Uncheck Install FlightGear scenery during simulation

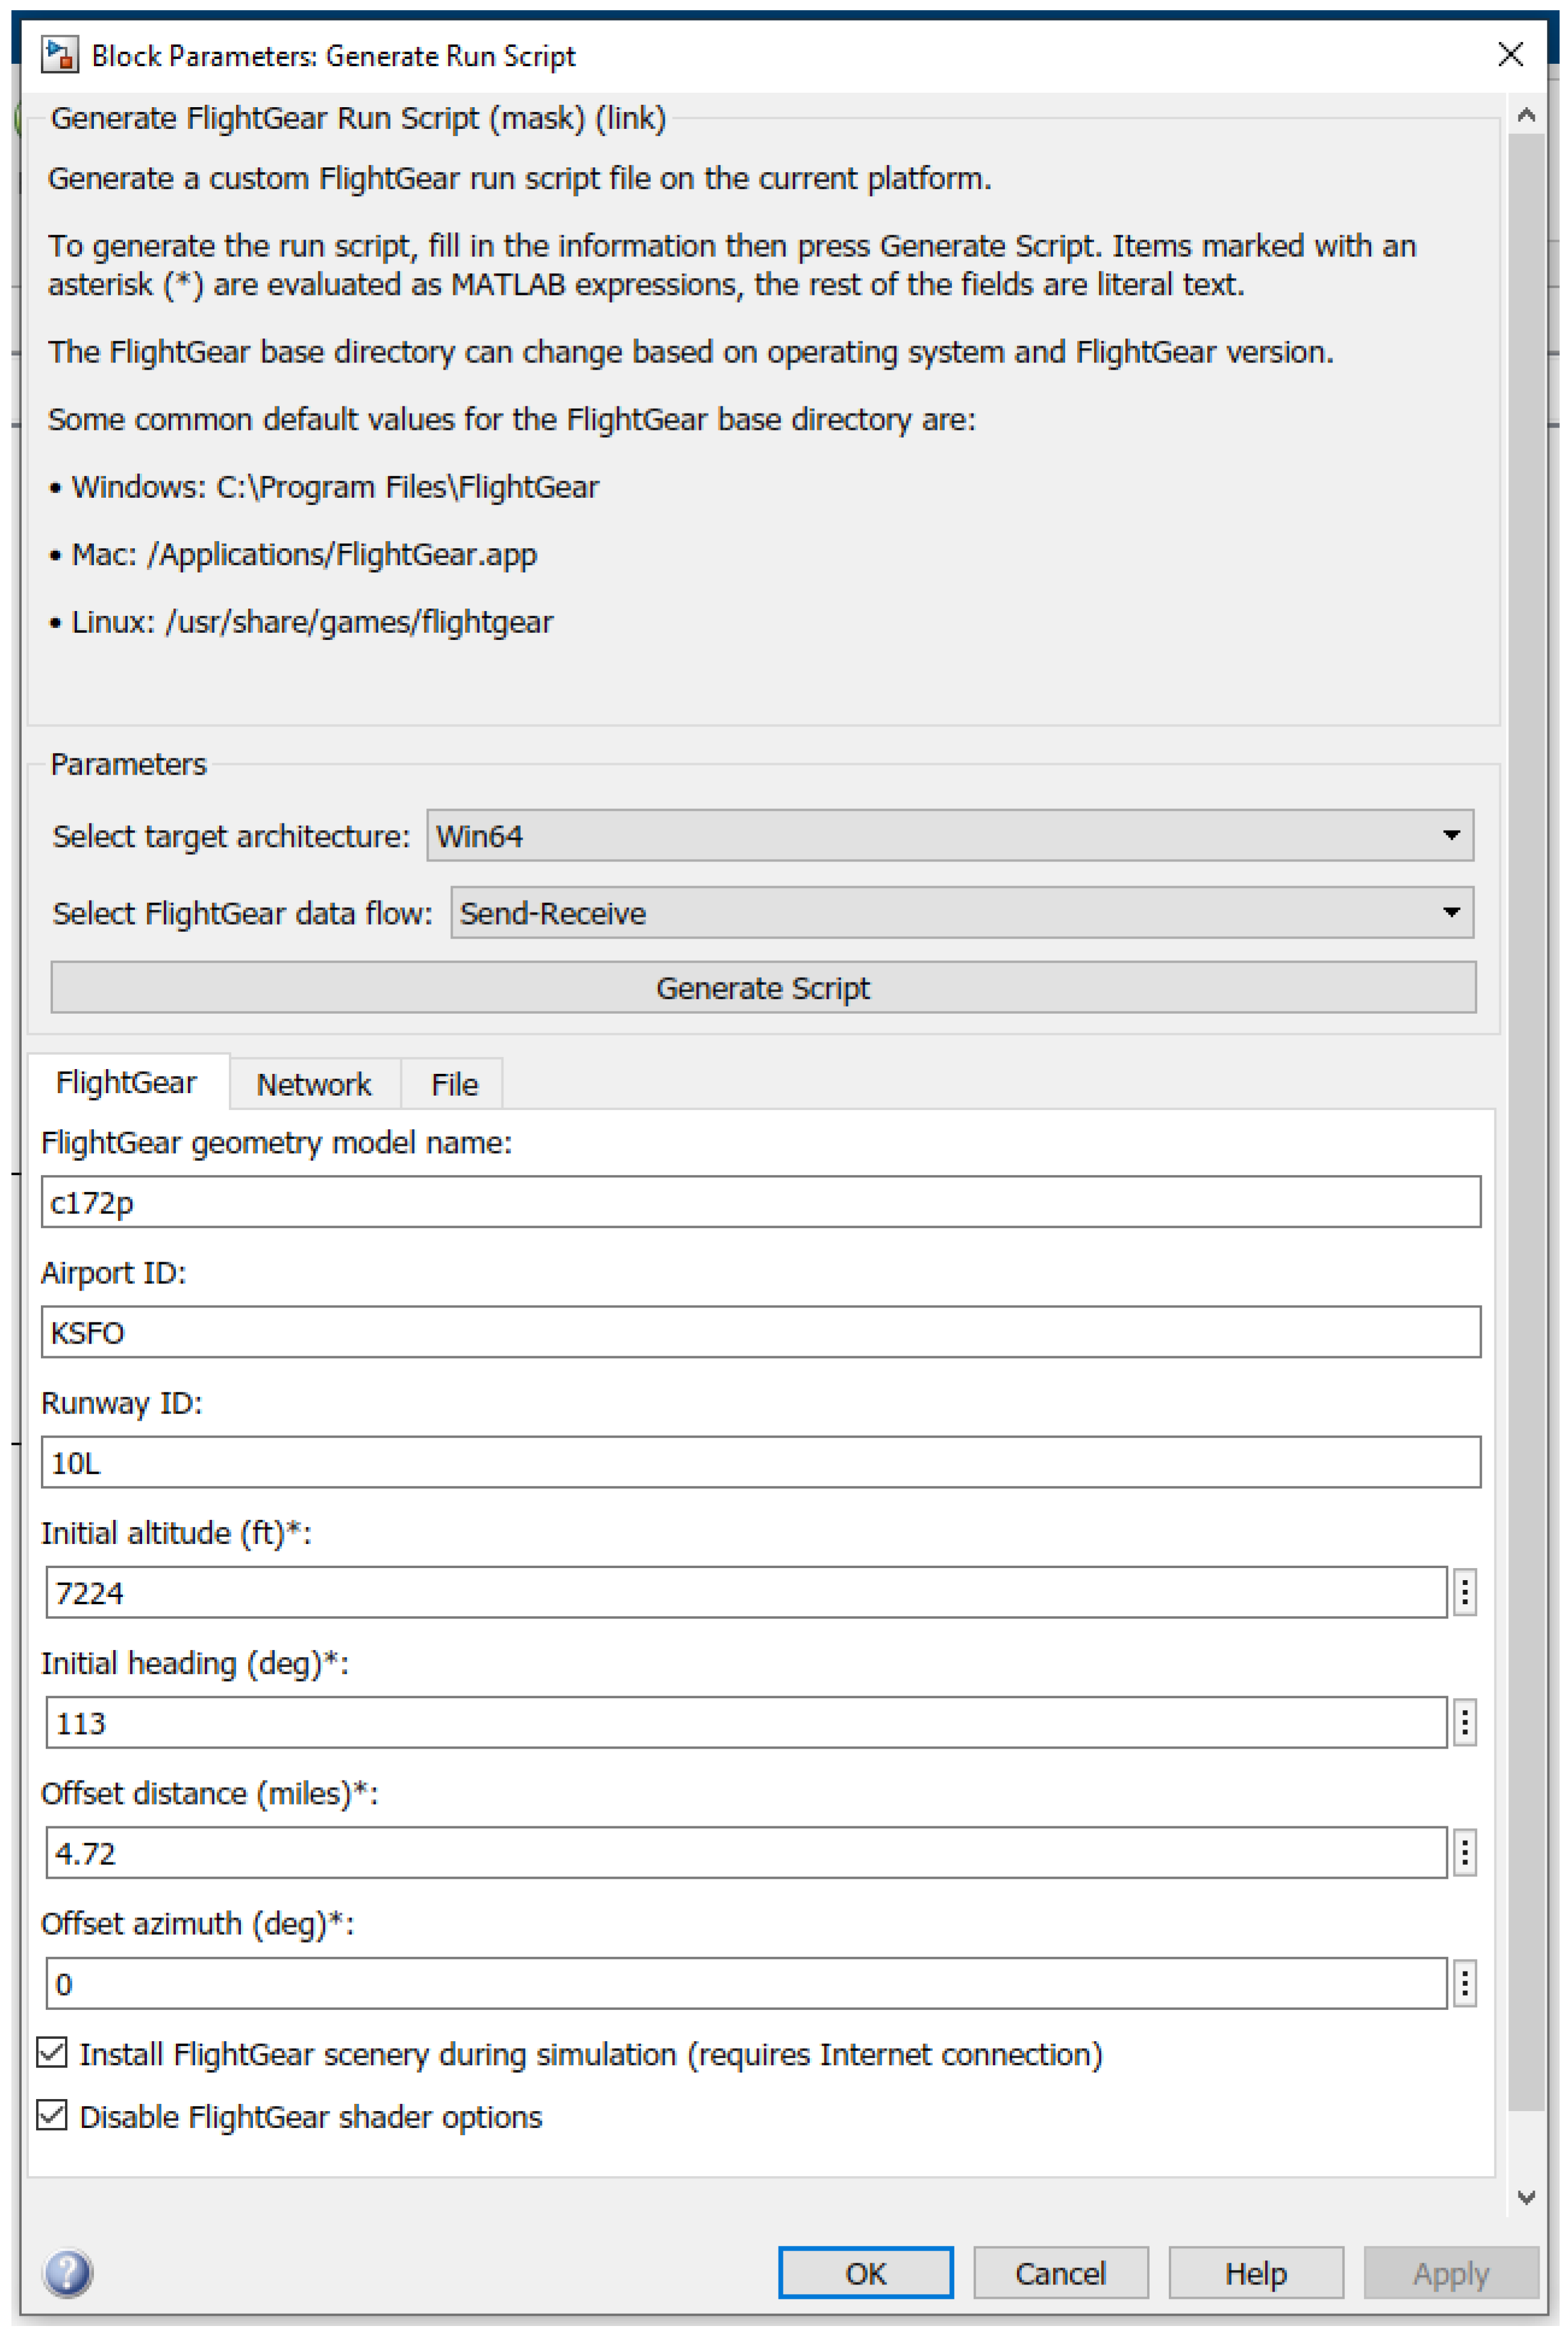point(52,2053)
